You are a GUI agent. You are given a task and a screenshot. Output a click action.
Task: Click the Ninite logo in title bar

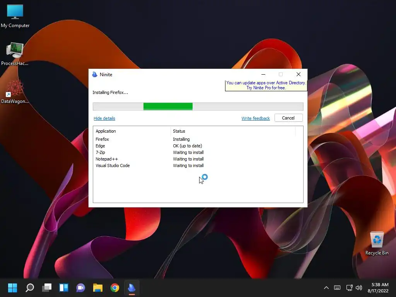tap(95, 75)
